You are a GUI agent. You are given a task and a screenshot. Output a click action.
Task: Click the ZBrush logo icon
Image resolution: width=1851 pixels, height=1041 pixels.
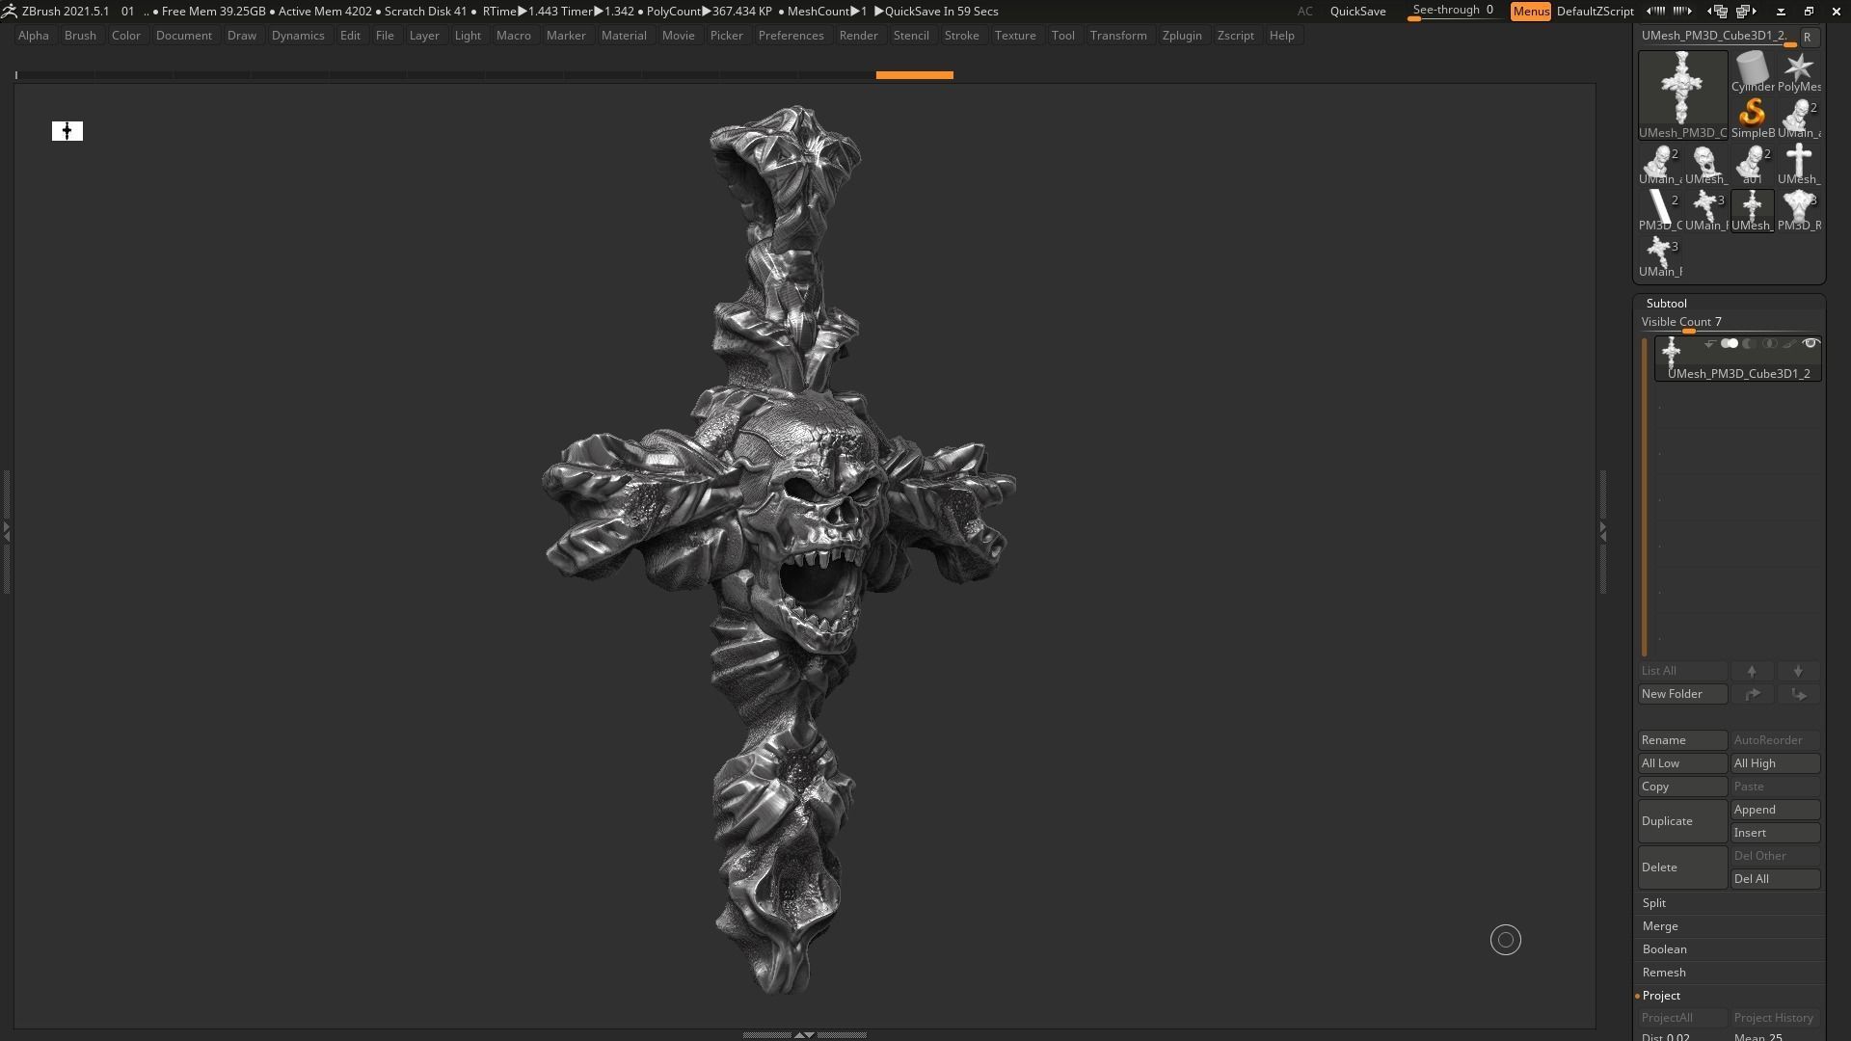9,12
